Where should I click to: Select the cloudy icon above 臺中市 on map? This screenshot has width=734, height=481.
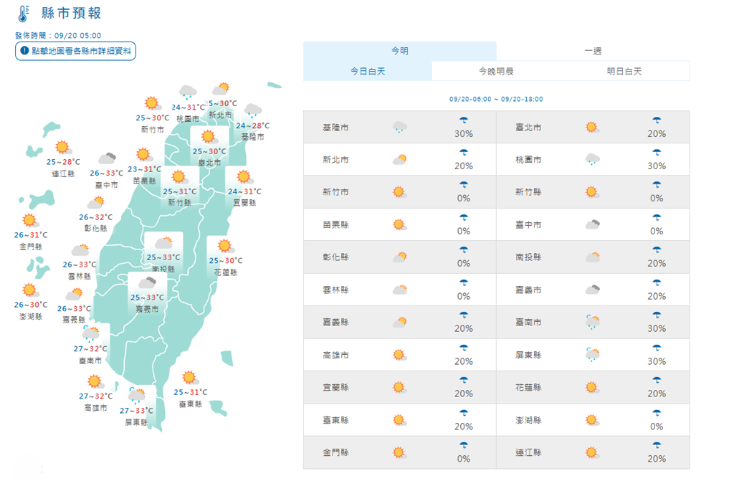(x=108, y=158)
